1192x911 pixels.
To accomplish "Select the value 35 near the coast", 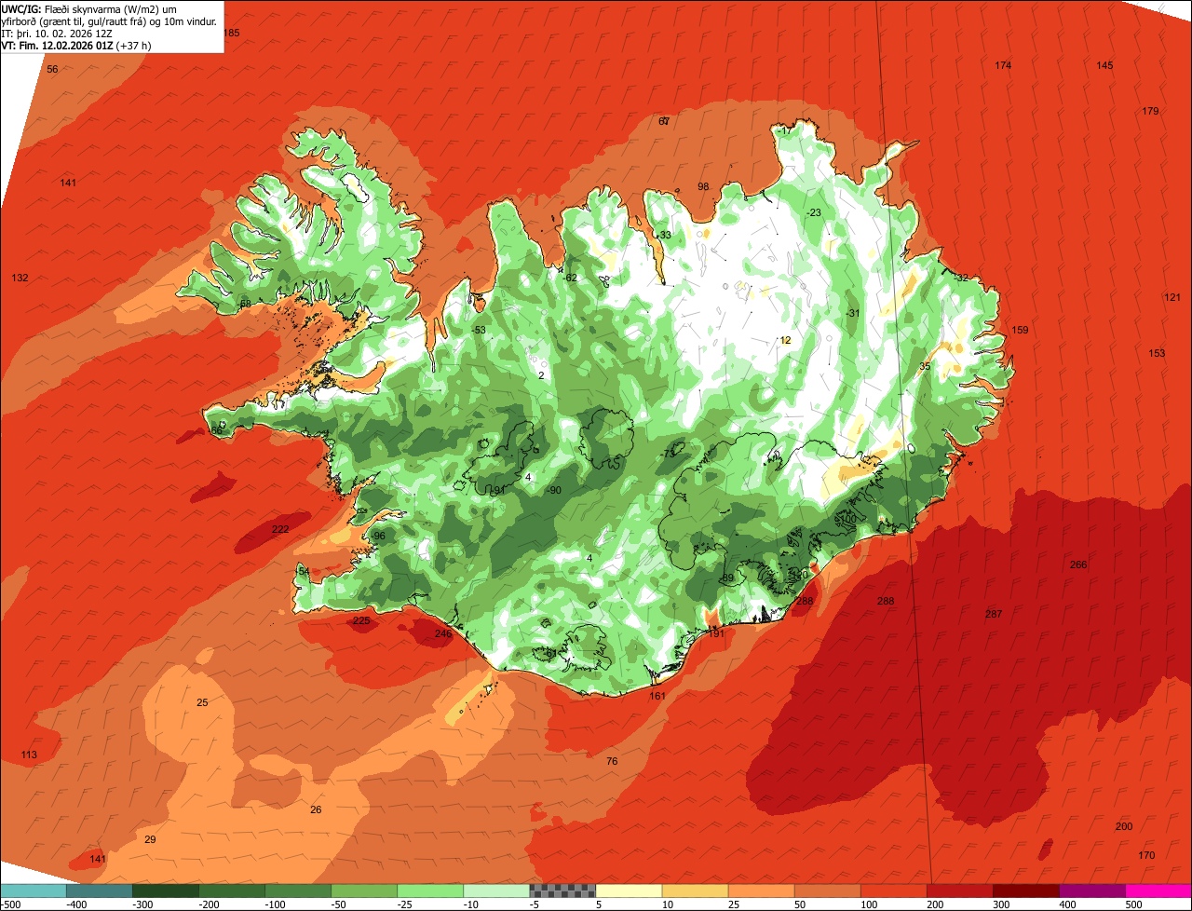I will (925, 367).
